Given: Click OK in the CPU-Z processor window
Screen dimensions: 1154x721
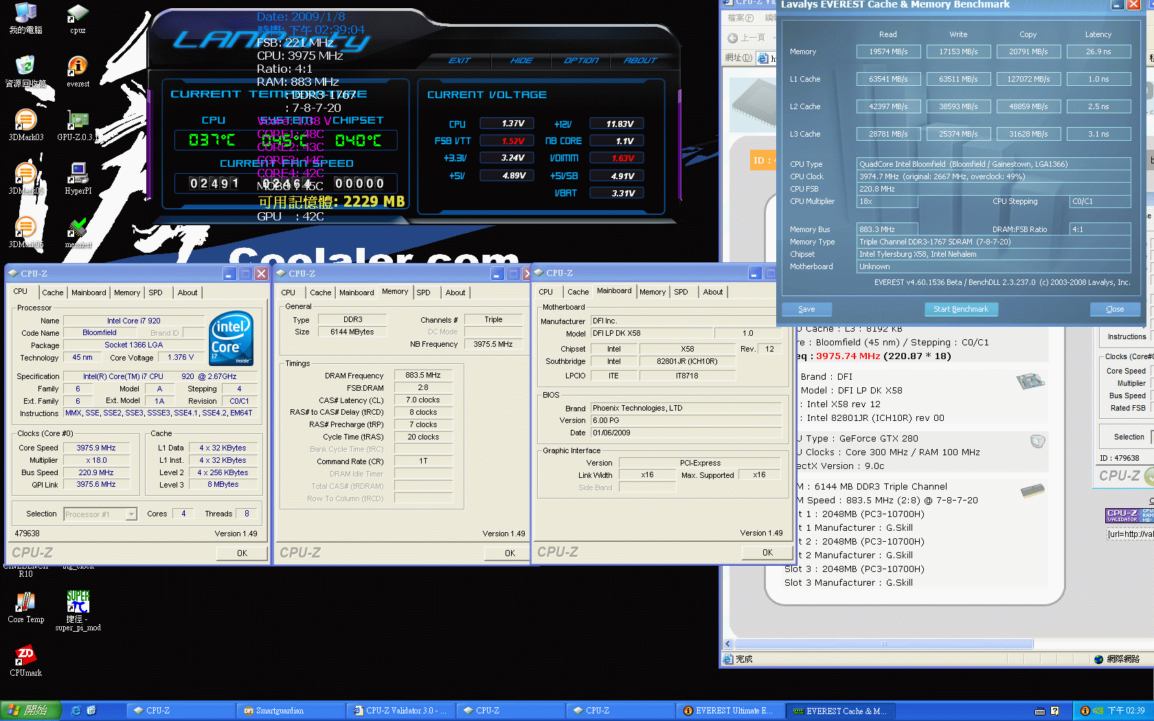Looking at the screenshot, I should (x=242, y=553).
